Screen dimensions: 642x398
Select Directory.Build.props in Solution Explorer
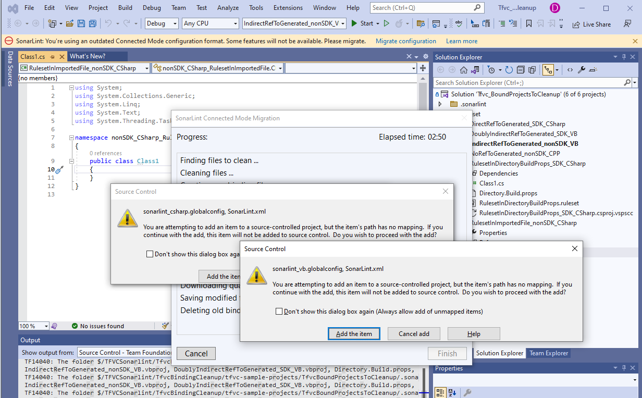pos(508,193)
